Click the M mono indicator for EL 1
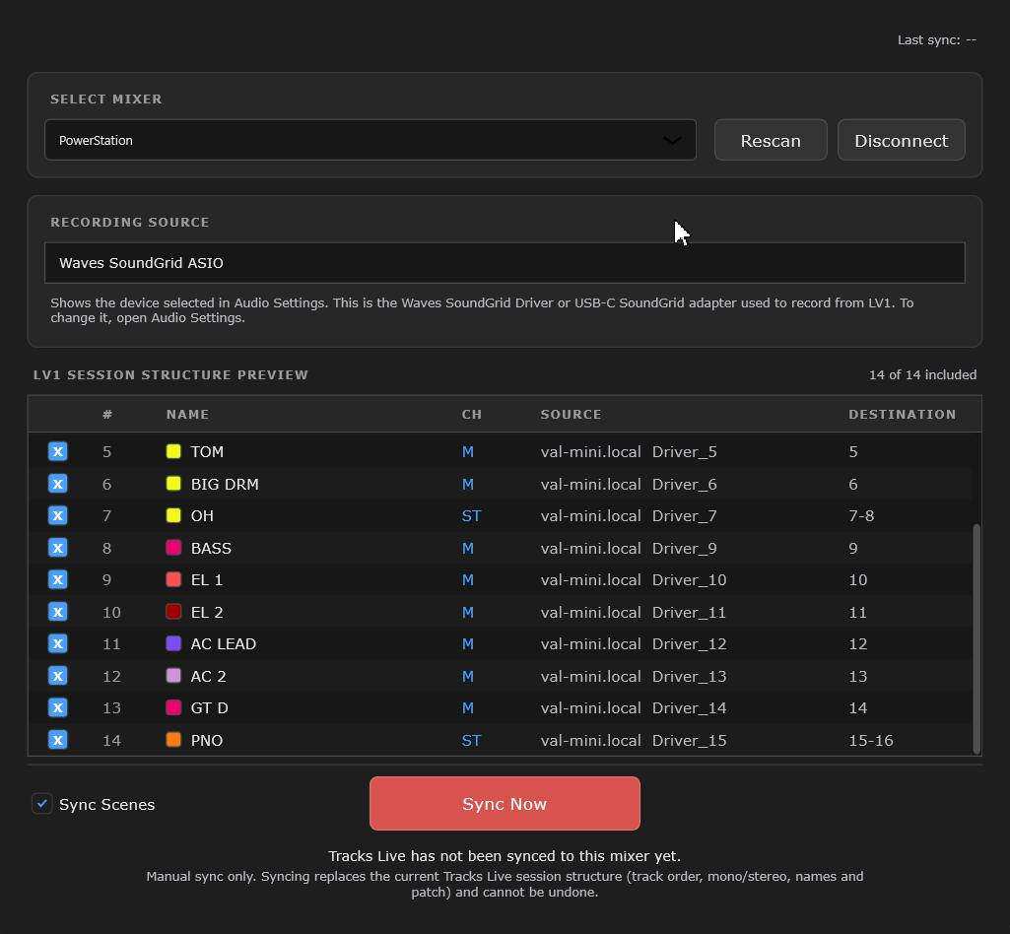The width and height of the screenshot is (1010, 934). 468,579
